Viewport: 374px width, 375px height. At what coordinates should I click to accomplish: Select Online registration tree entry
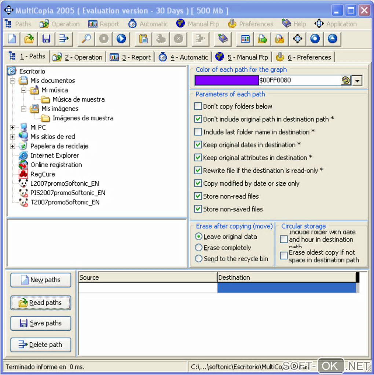click(56, 165)
